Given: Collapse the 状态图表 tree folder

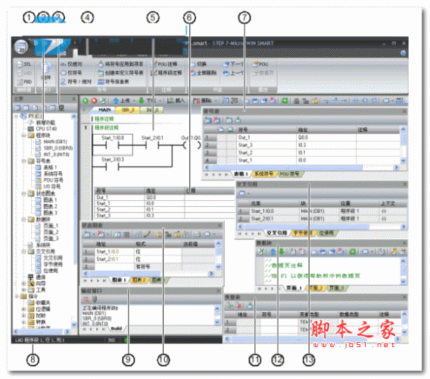Looking at the screenshot, I should (x=24, y=193).
